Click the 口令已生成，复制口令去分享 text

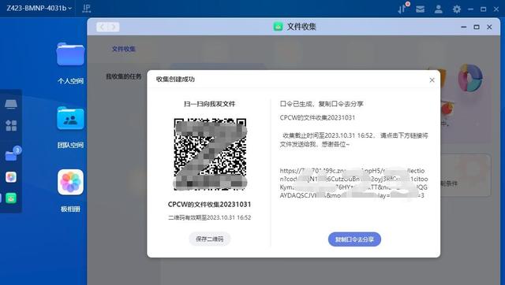pos(321,104)
